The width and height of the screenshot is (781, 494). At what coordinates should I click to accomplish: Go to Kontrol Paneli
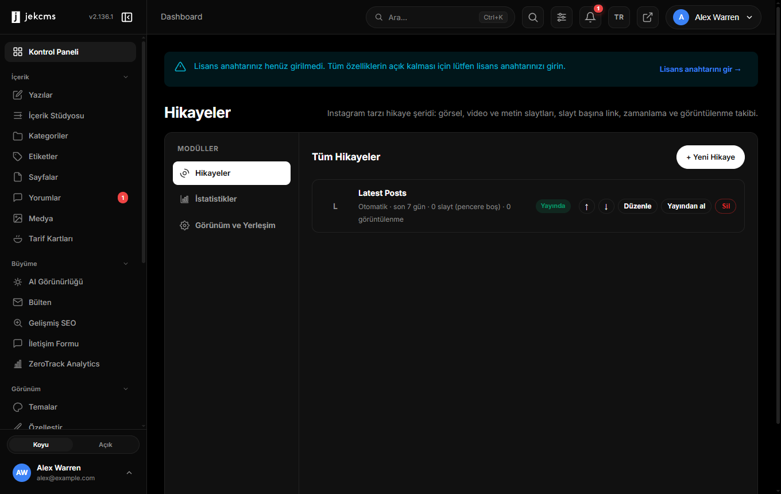[x=70, y=52]
